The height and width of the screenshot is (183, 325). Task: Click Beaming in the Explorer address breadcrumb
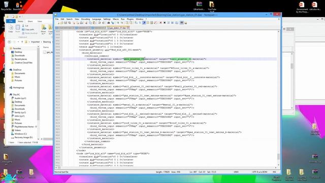[x=47, y=42]
